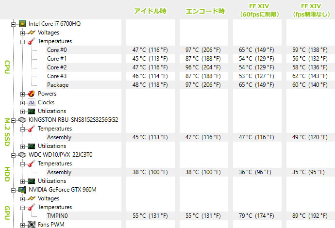Click the FF XIV (fps制限なし) column header
The height and width of the screenshot is (228, 335).
311,10
